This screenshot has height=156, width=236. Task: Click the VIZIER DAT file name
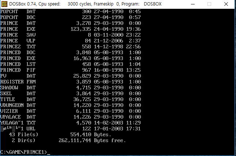click(x=18, y=111)
